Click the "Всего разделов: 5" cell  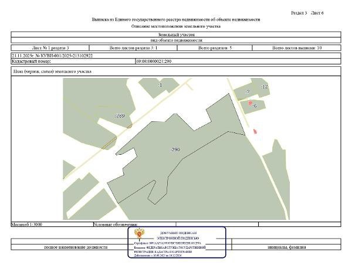point(215,47)
